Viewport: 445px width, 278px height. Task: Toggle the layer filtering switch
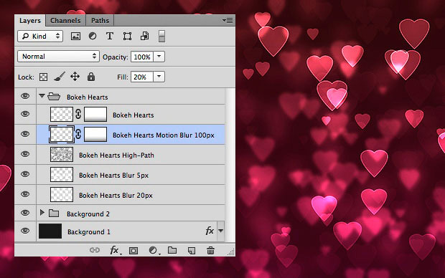pyautogui.click(x=161, y=37)
